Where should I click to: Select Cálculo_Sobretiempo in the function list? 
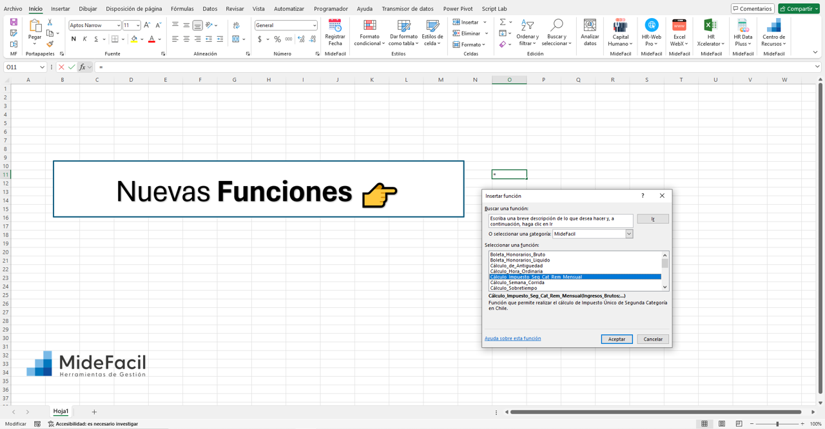[516, 287]
